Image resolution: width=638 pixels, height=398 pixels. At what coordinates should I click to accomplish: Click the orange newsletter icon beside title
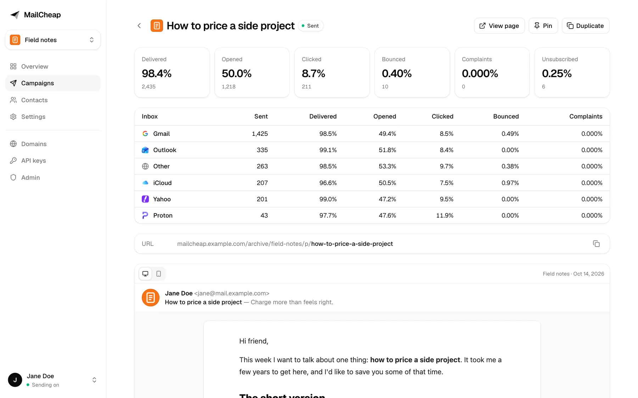[157, 26]
